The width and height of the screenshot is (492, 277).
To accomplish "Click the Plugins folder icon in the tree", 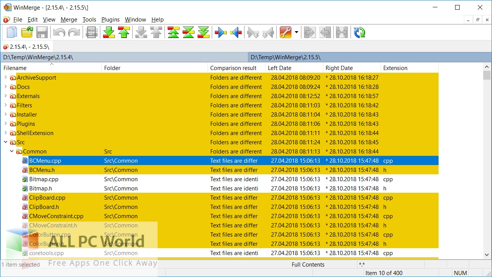I will pyautogui.click(x=13, y=124).
